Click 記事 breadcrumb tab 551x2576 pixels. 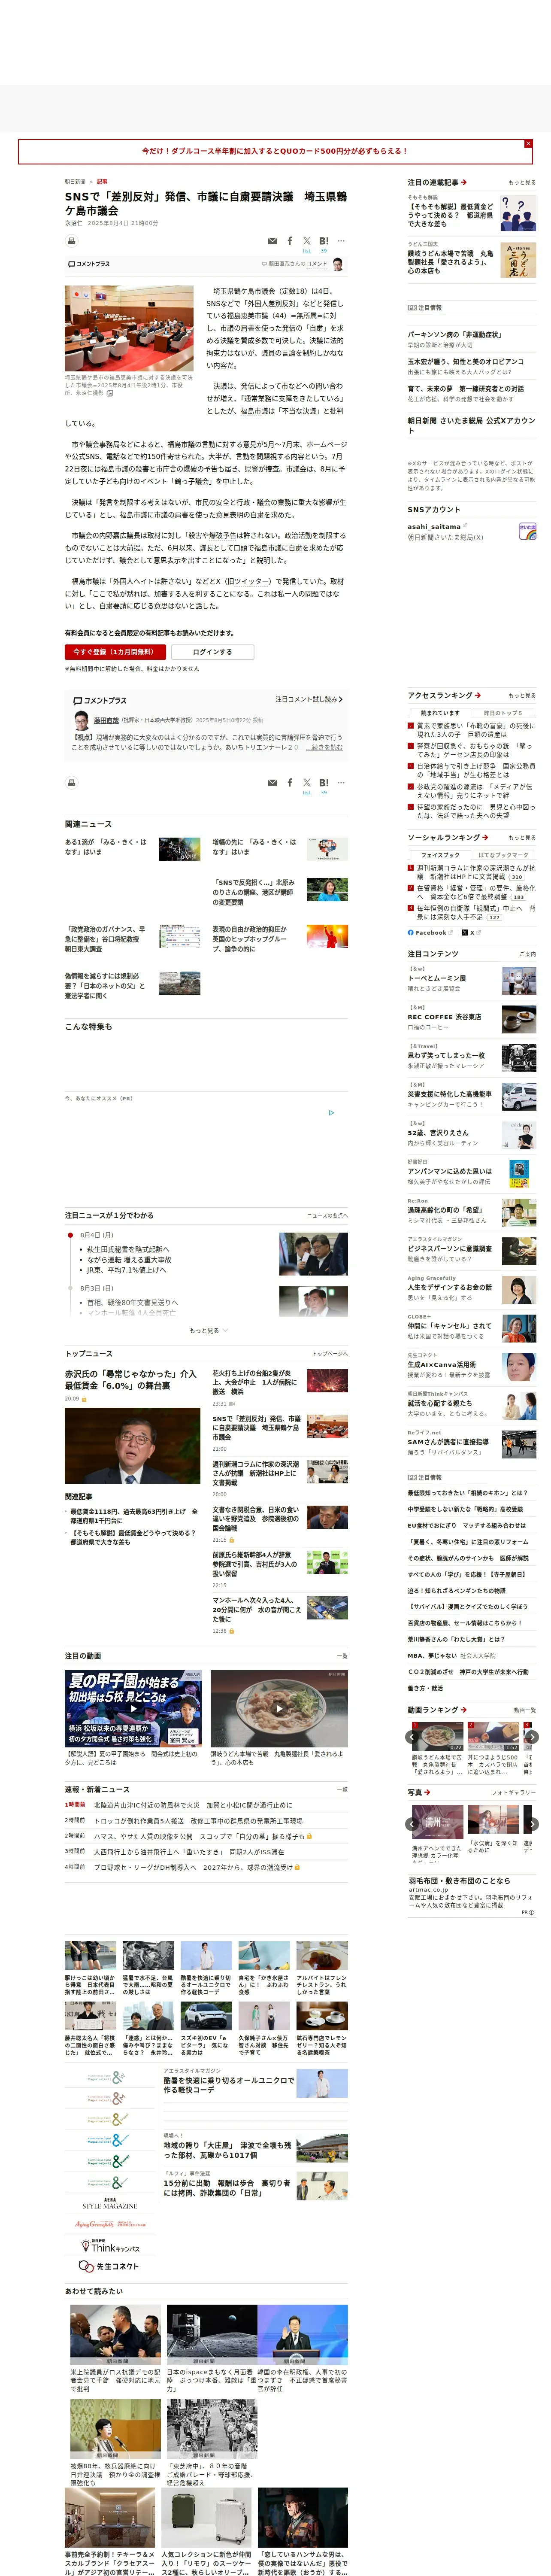tap(102, 182)
